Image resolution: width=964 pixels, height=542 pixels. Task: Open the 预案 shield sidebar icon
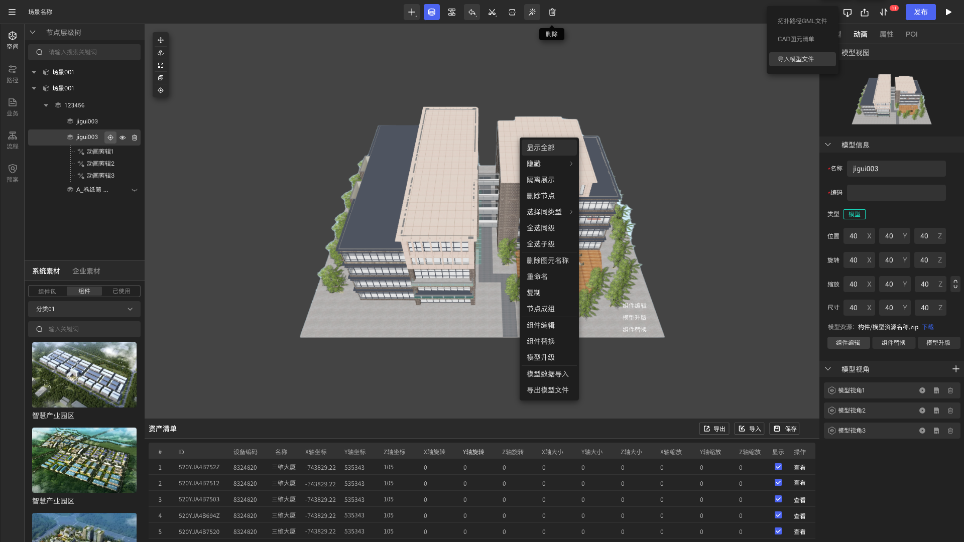click(12, 173)
